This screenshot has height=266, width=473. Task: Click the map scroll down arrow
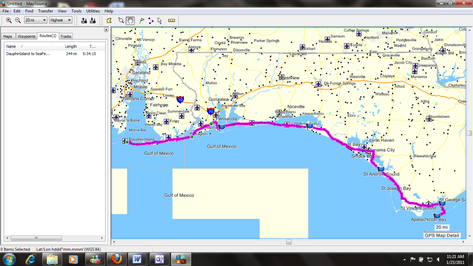[x=469, y=236]
